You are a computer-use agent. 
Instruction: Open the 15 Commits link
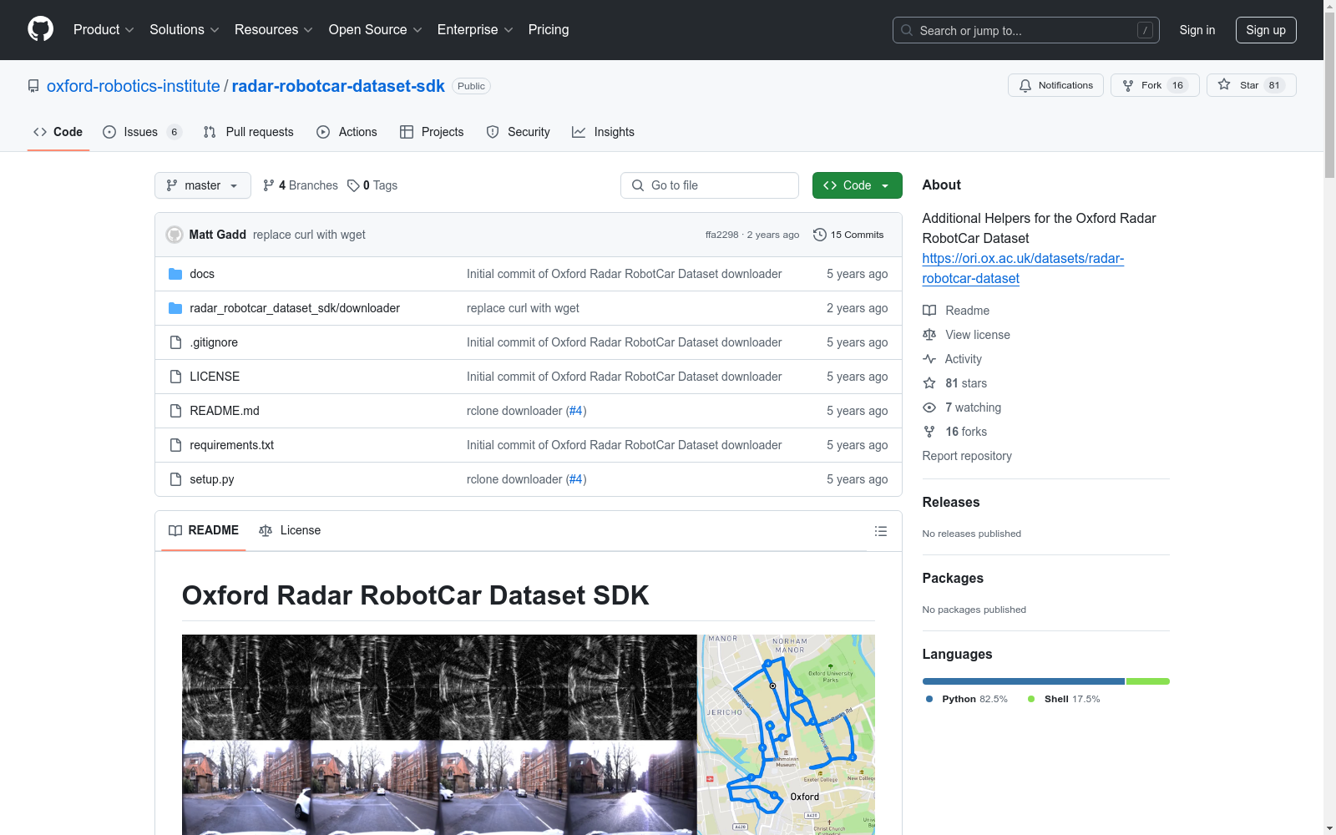pyautogui.click(x=848, y=235)
